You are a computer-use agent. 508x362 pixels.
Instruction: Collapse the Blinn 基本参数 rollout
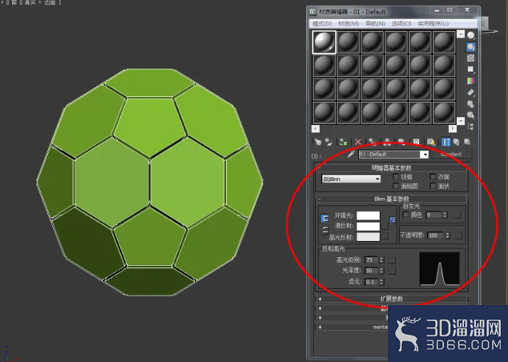click(x=391, y=199)
